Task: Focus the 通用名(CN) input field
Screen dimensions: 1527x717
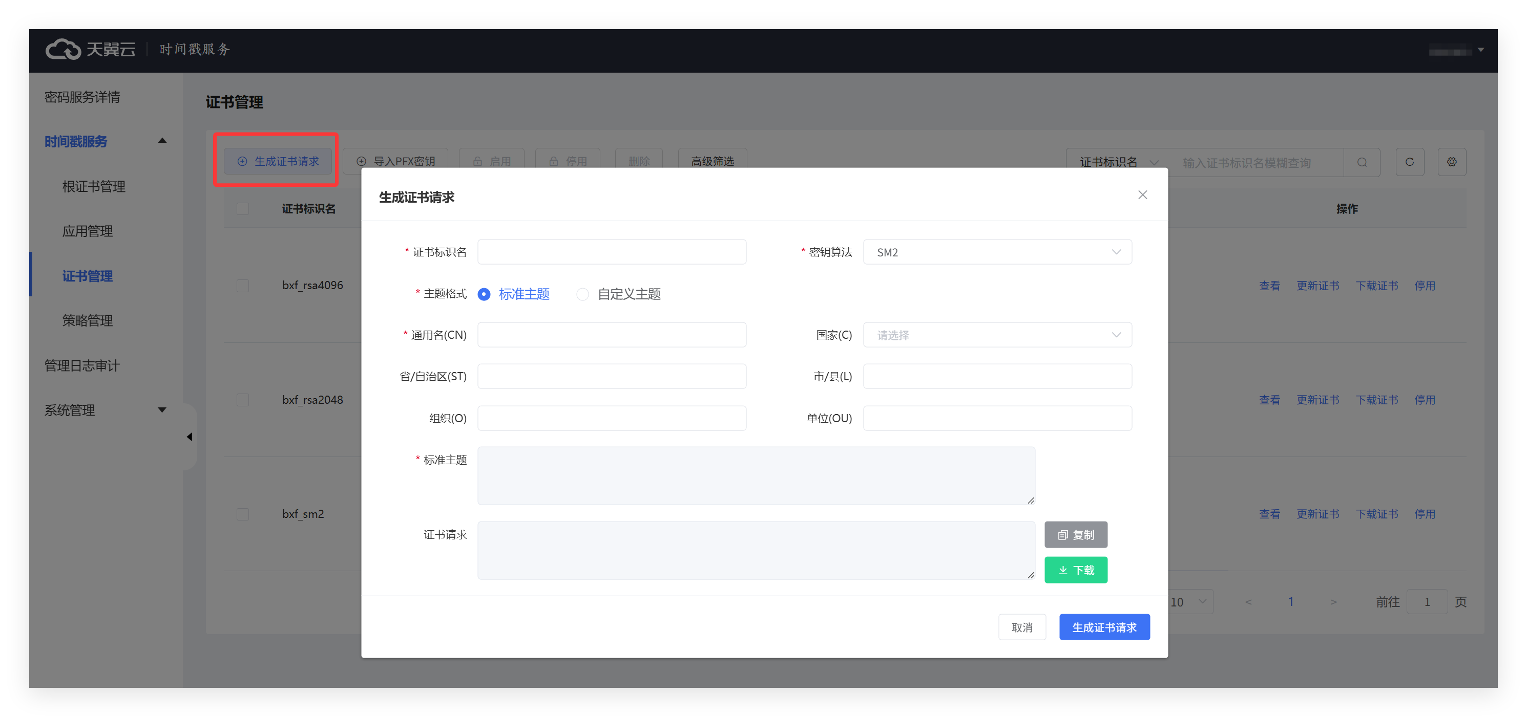Action: 611,335
